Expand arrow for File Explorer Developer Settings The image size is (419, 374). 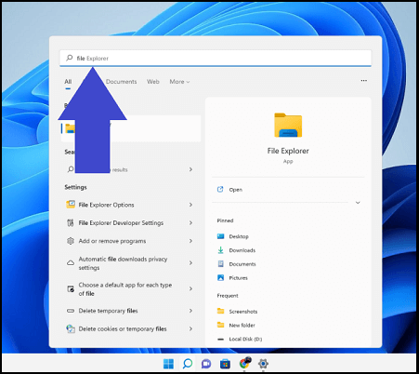click(190, 222)
